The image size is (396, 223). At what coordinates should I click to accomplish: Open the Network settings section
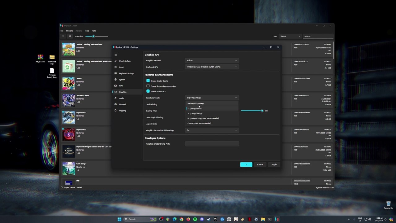123,104
